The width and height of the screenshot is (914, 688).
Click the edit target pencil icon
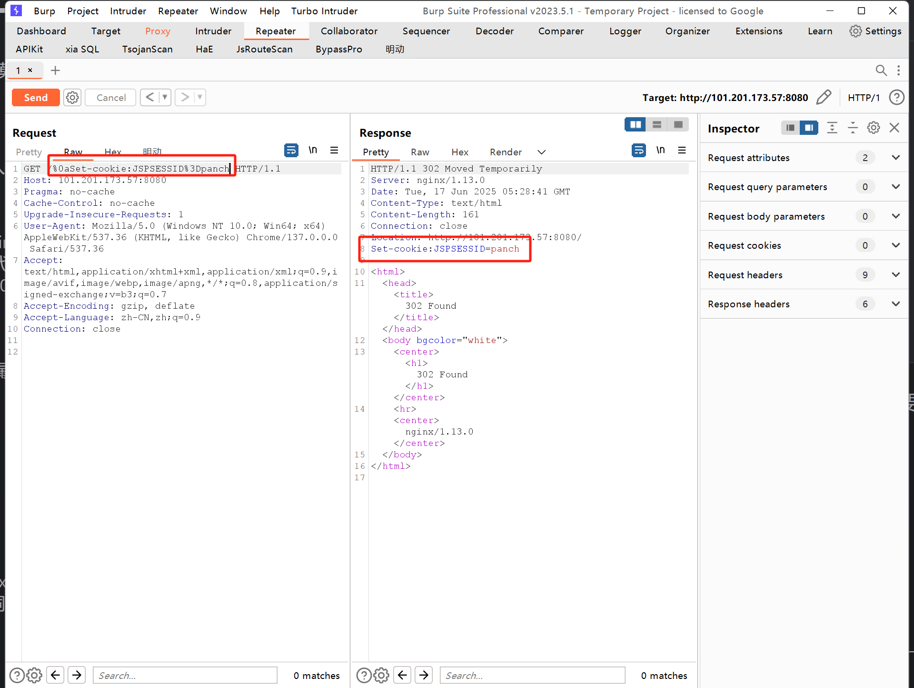(x=824, y=97)
